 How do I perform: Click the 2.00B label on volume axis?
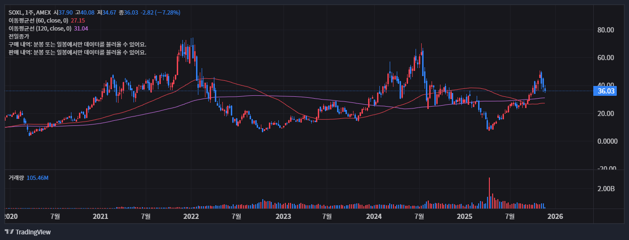[x=605, y=189]
